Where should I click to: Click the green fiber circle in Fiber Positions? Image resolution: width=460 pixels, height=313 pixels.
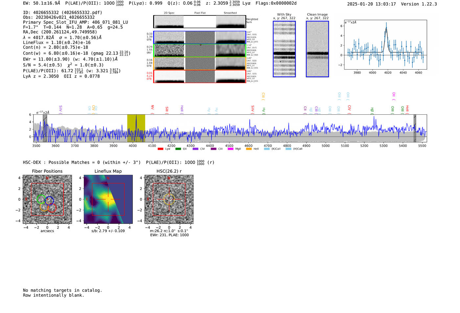tap(41, 199)
